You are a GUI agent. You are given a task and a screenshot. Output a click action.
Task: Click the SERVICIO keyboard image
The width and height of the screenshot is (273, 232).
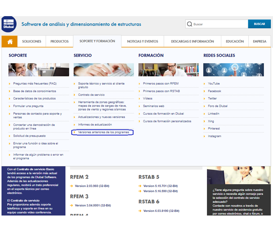pos(103,70)
